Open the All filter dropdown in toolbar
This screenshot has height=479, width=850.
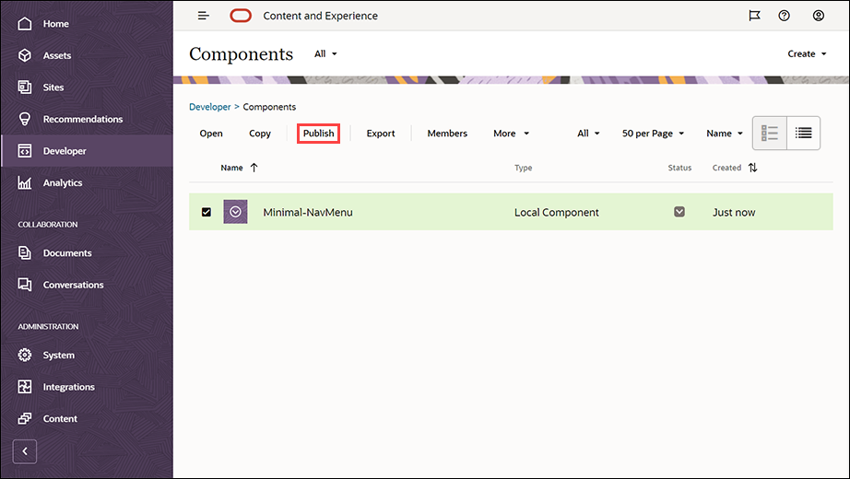(588, 134)
